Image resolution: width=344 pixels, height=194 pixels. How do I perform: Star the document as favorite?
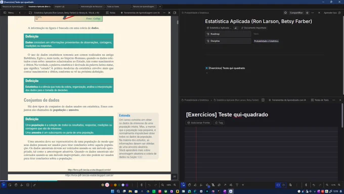pyautogui.click(x=308, y=13)
